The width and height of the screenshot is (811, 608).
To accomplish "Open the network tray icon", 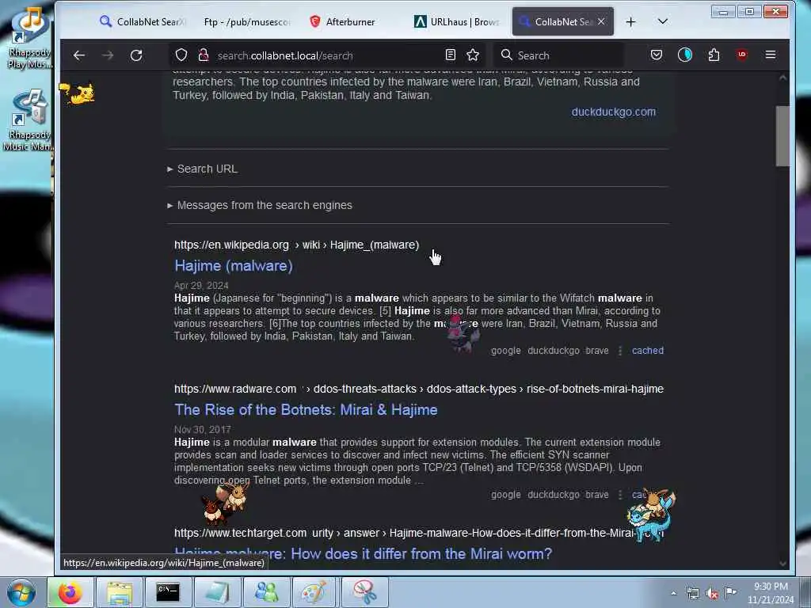I will coord(693,593).
